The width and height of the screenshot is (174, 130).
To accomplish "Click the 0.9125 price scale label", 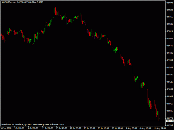I will click(x=170, y=82).
